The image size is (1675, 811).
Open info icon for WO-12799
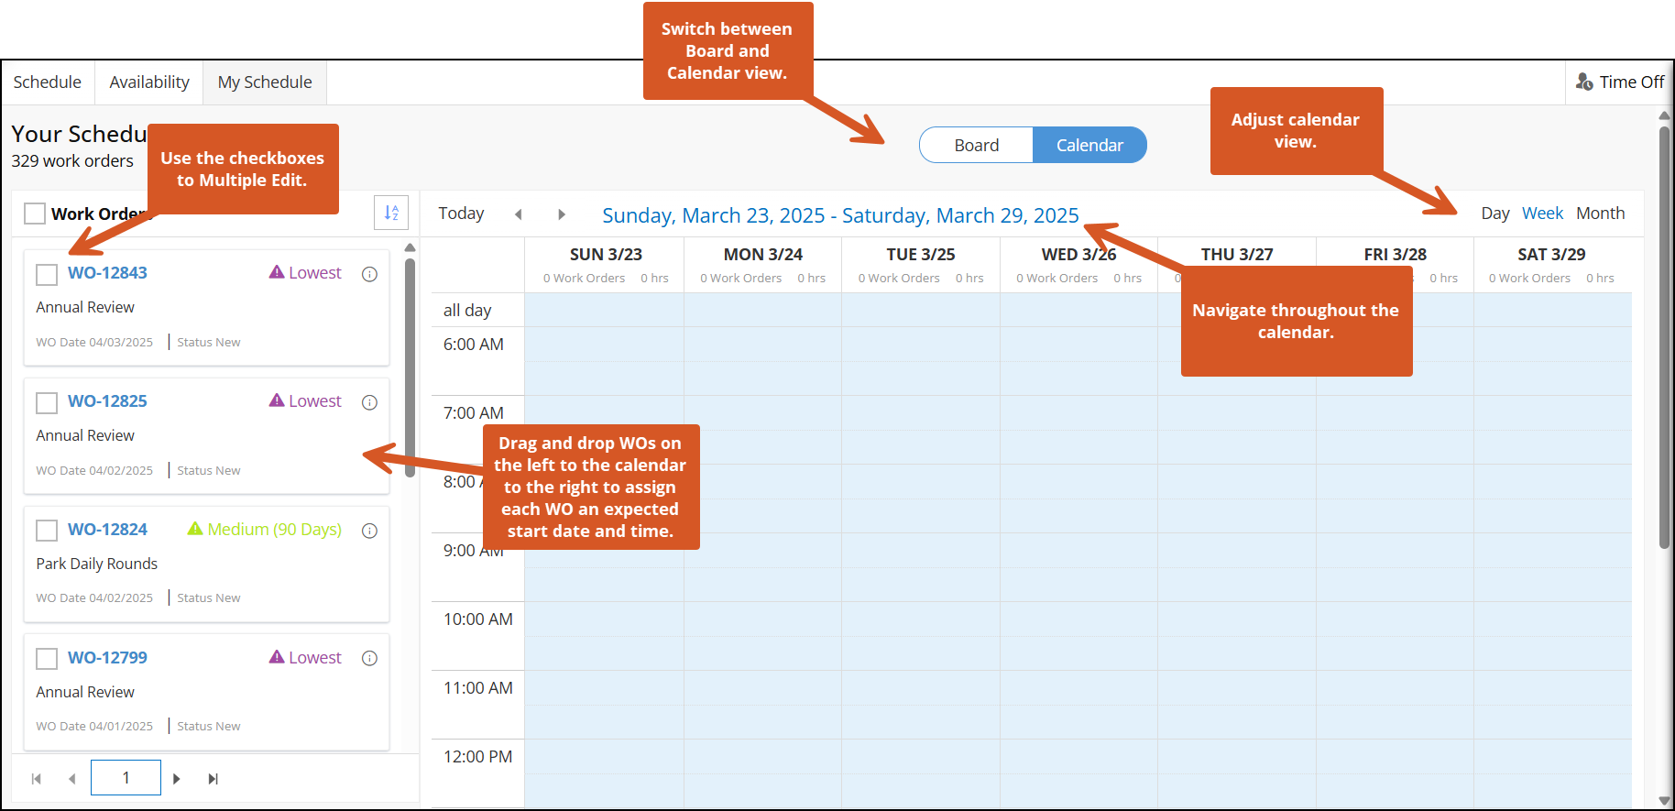(369, 658)
